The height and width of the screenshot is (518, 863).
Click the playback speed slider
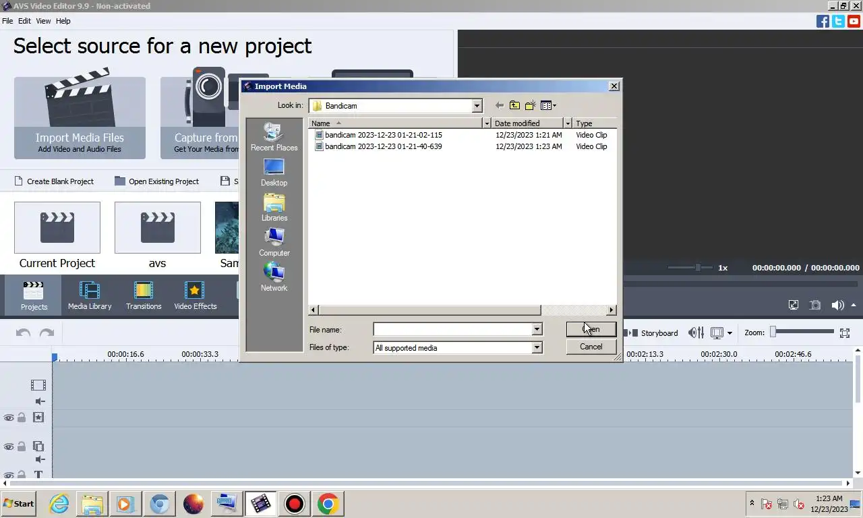690,268
